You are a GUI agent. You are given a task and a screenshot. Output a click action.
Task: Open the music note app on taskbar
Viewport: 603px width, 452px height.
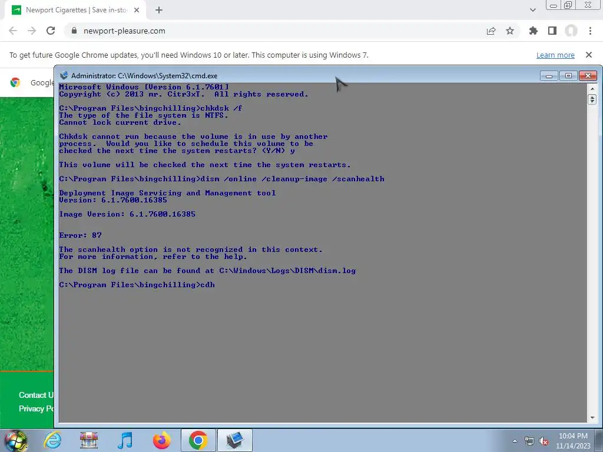(x=125, y=440)
